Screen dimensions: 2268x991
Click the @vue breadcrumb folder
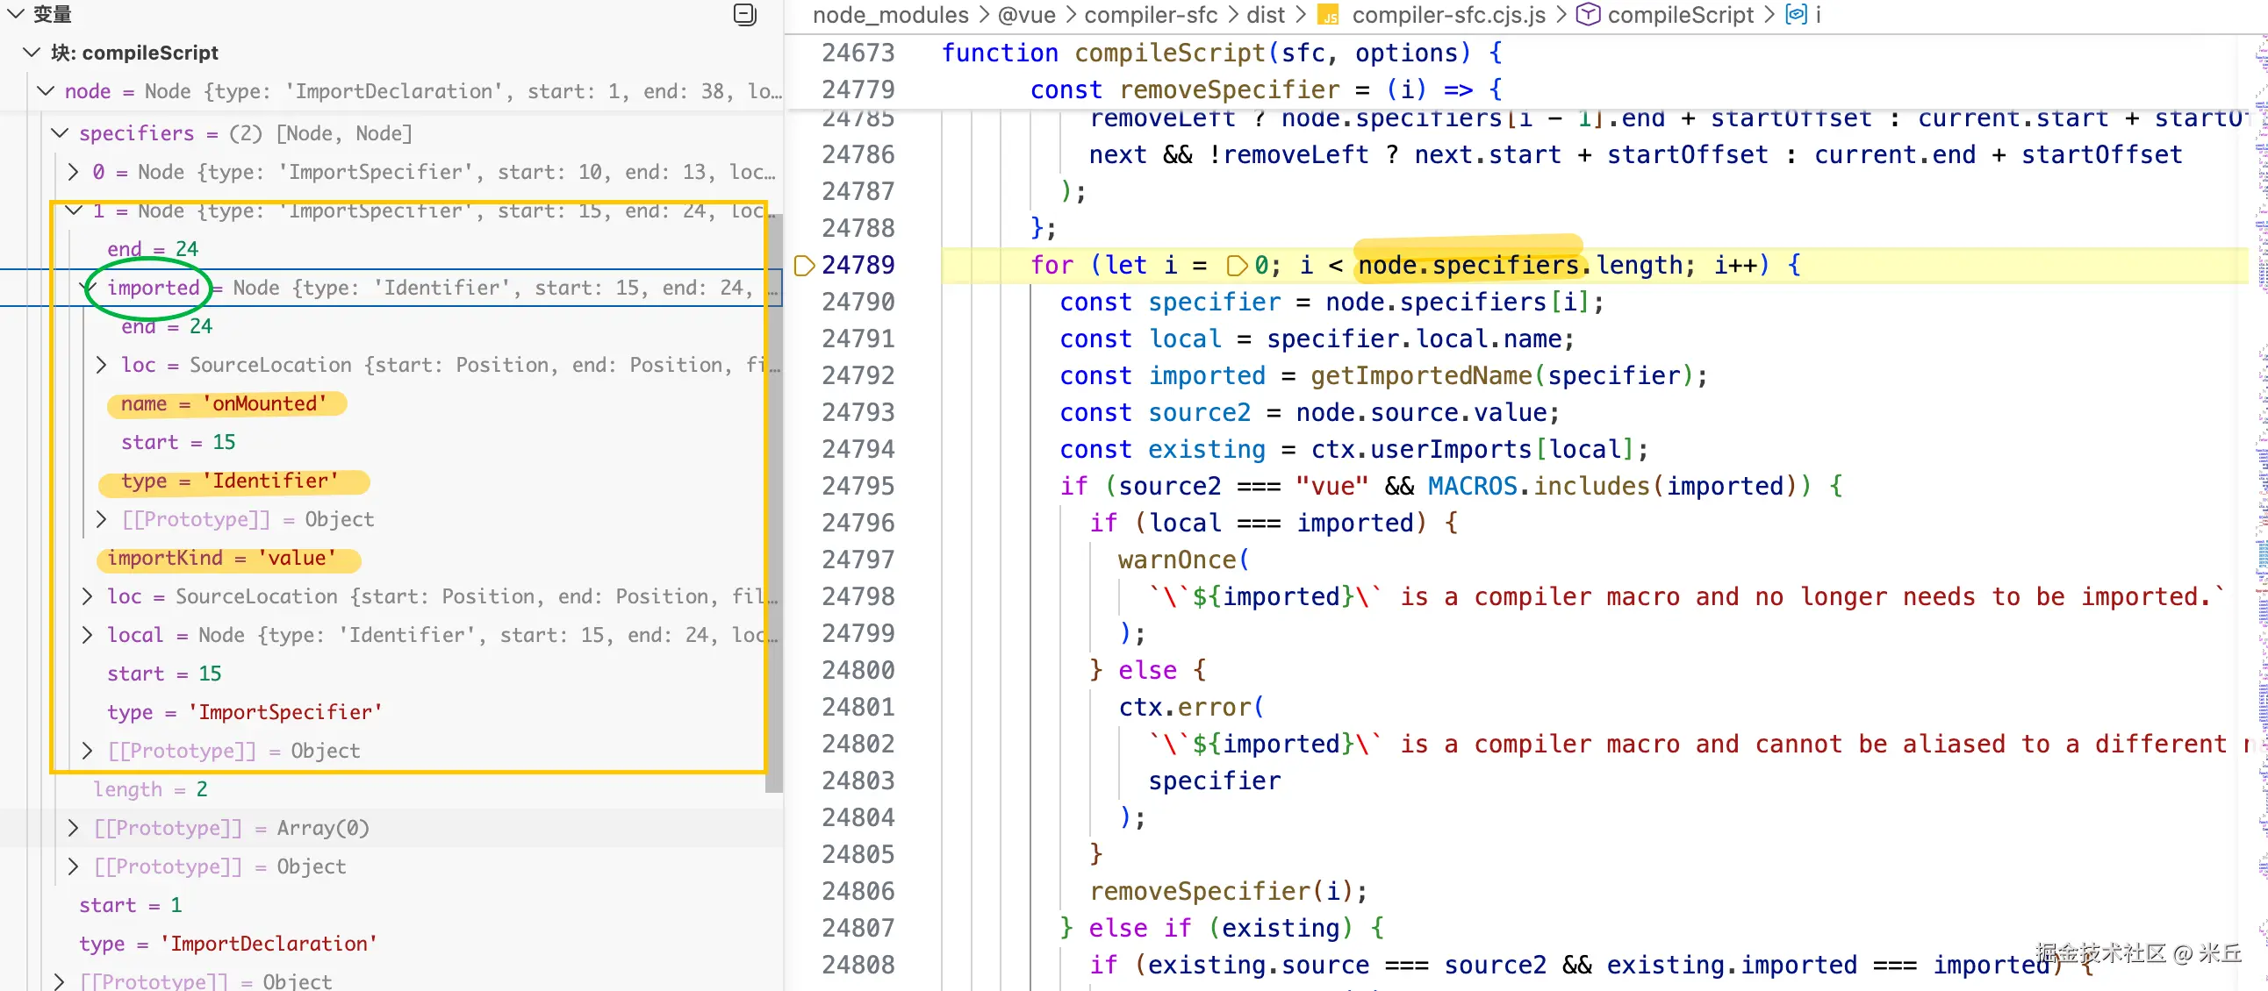click(x=1026, y=15)
